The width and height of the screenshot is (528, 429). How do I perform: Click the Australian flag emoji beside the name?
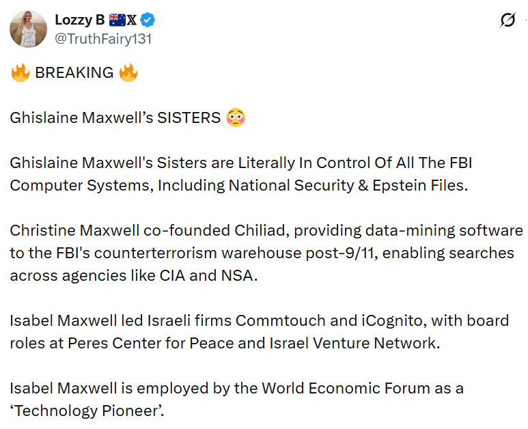[x=116, y=21]
